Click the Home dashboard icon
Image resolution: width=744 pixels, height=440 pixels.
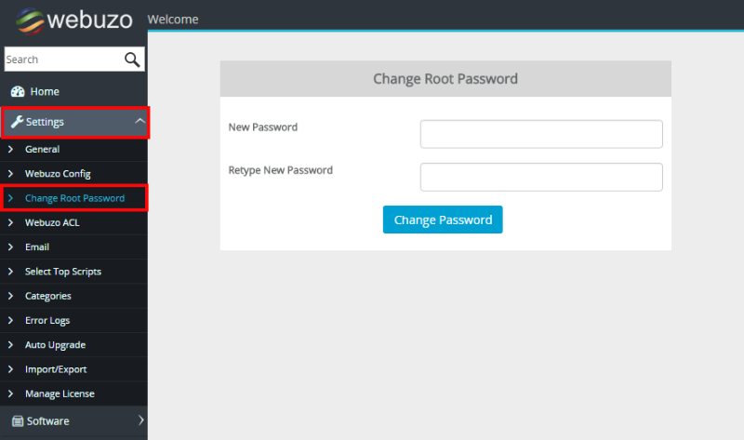pyautogui.click(x=18, y=91)
